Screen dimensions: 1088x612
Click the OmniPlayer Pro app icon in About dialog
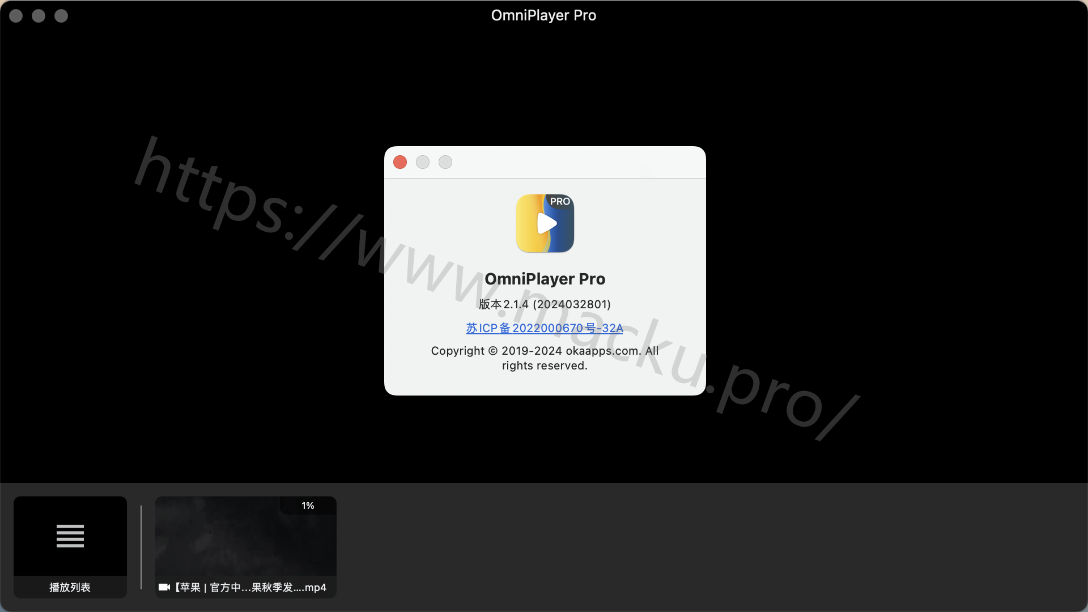tap(545, 223)
